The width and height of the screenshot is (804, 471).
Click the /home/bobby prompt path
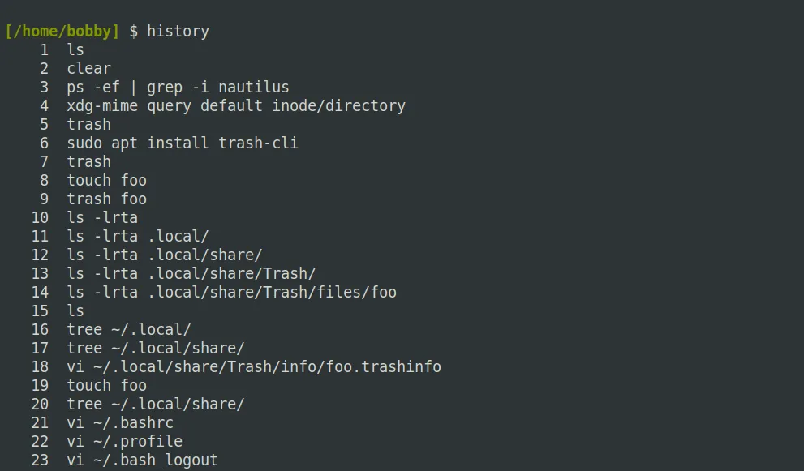[x=62, y=32]
